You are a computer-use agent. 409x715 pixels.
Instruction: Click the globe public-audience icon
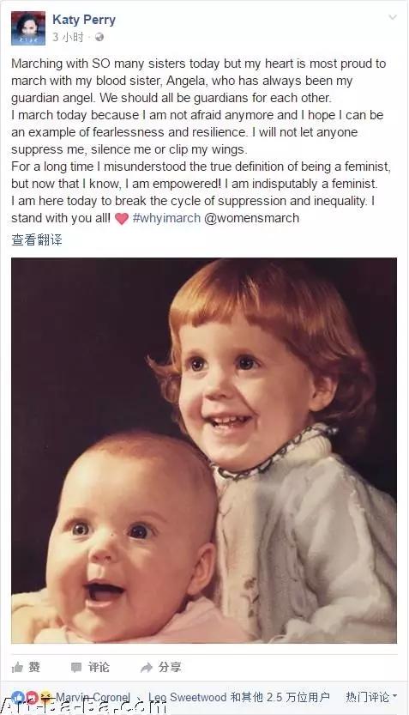[99, 38]
